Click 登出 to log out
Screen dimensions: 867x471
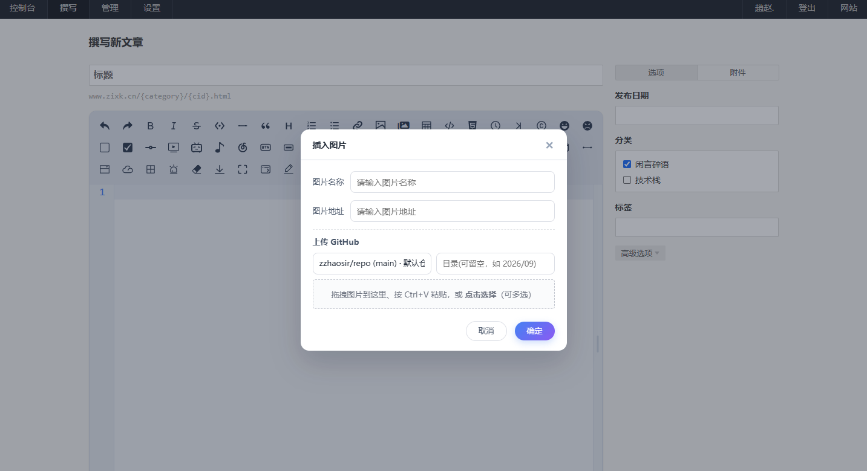(x=806, y=8)
